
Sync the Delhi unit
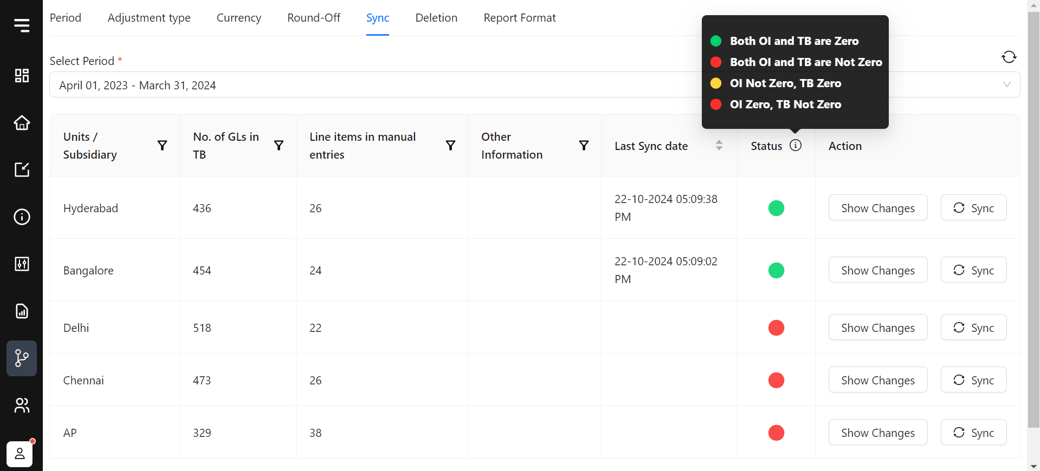(973, 328)
